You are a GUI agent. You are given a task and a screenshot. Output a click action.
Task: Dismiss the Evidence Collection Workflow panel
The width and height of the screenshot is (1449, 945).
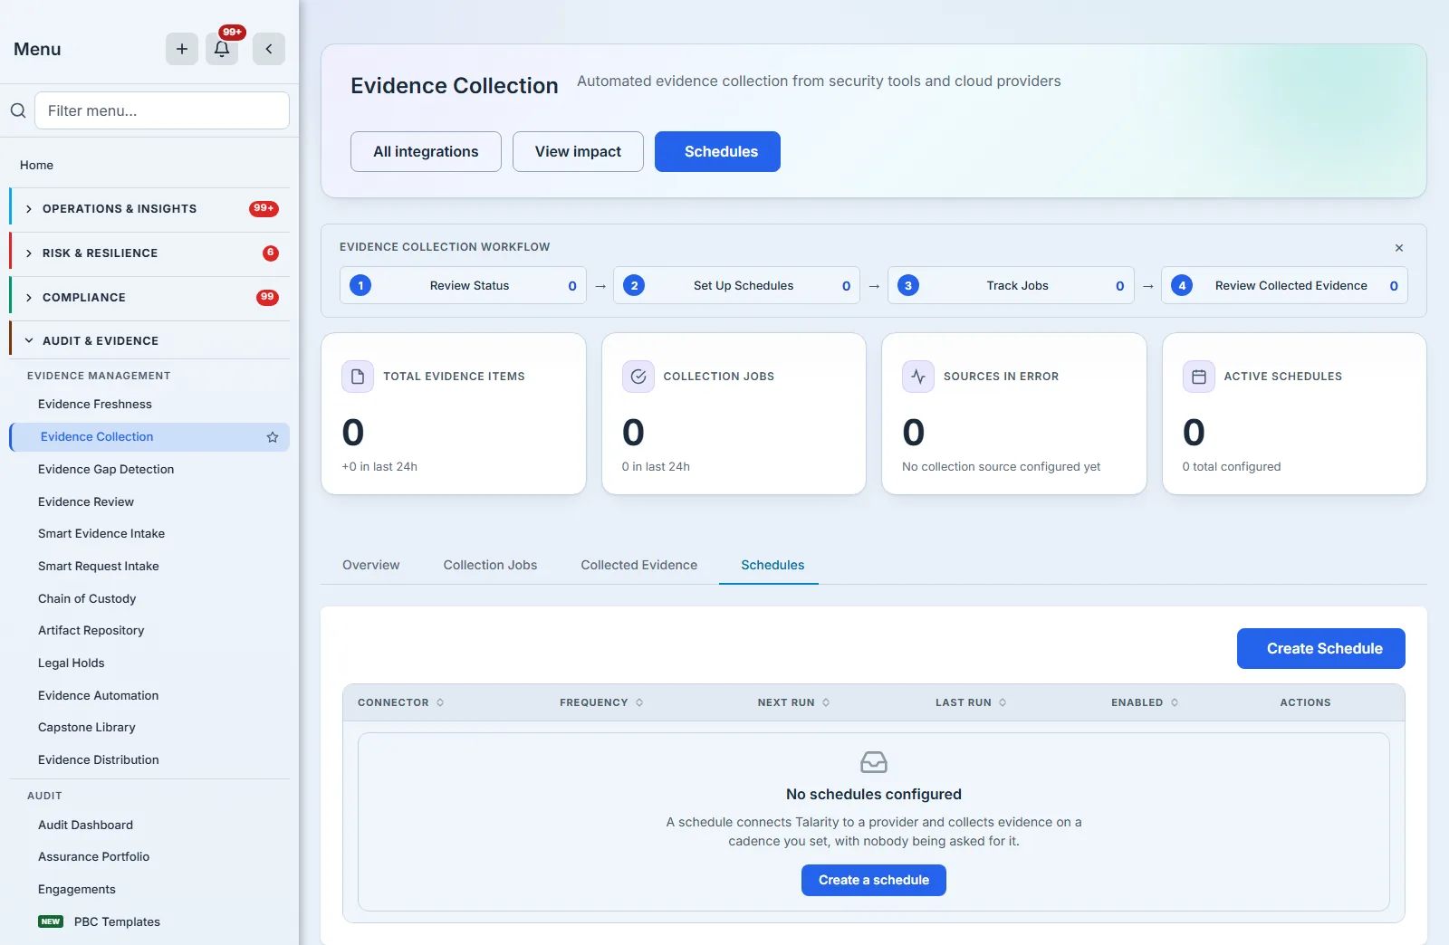point(1399,248)
